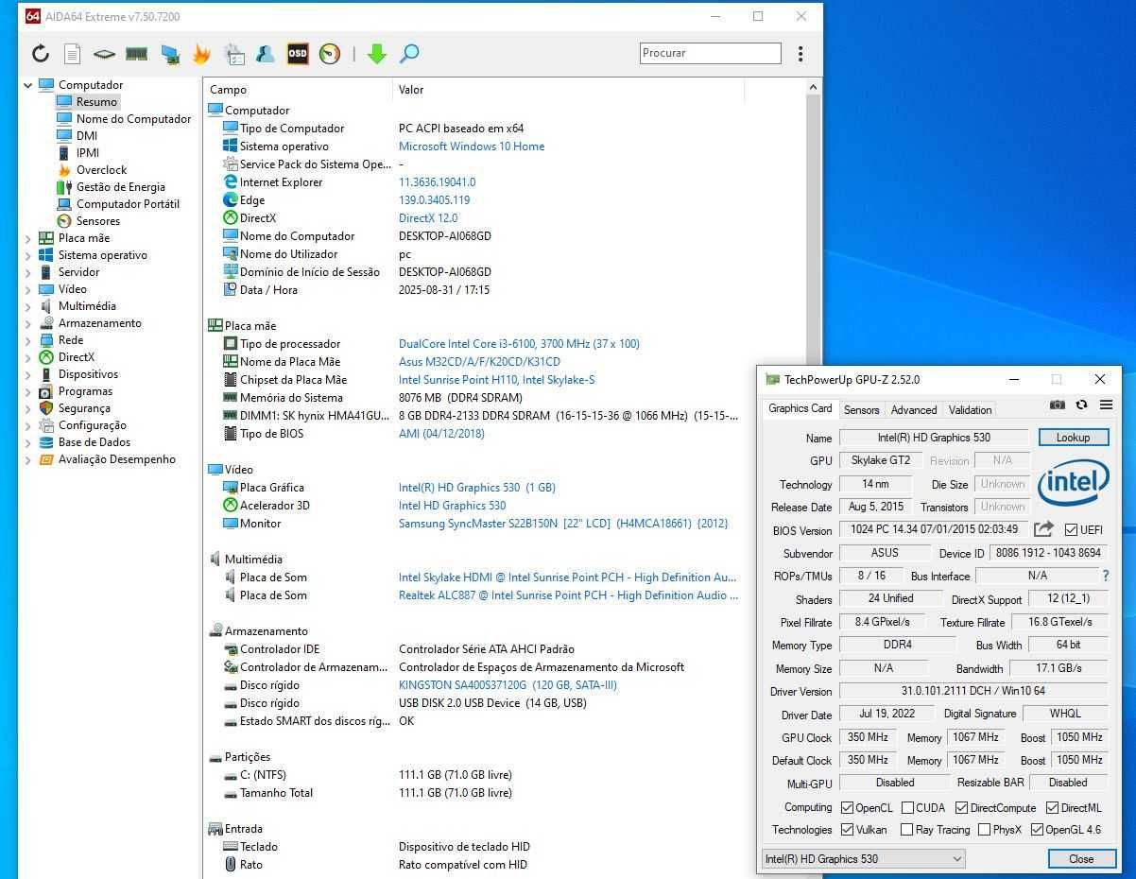The image size is (1136, 879).
Task: Toggle the Vulkan checkbox
Action: (848, 830)
